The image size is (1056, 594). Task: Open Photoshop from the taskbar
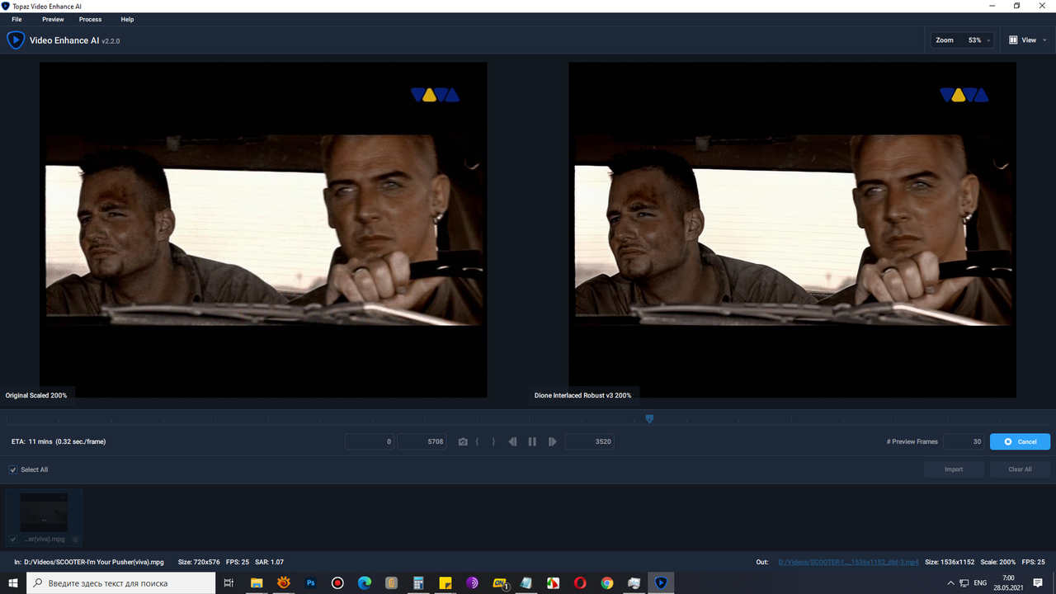(x=311, y=582)
